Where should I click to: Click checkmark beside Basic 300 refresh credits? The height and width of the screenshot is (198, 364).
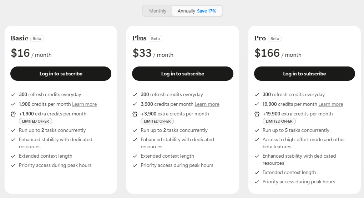(13, 95)
